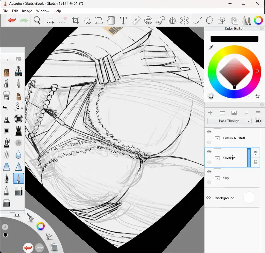Pick the eyedropper color picker
The image size is (265, 253).
coord(211,47)
